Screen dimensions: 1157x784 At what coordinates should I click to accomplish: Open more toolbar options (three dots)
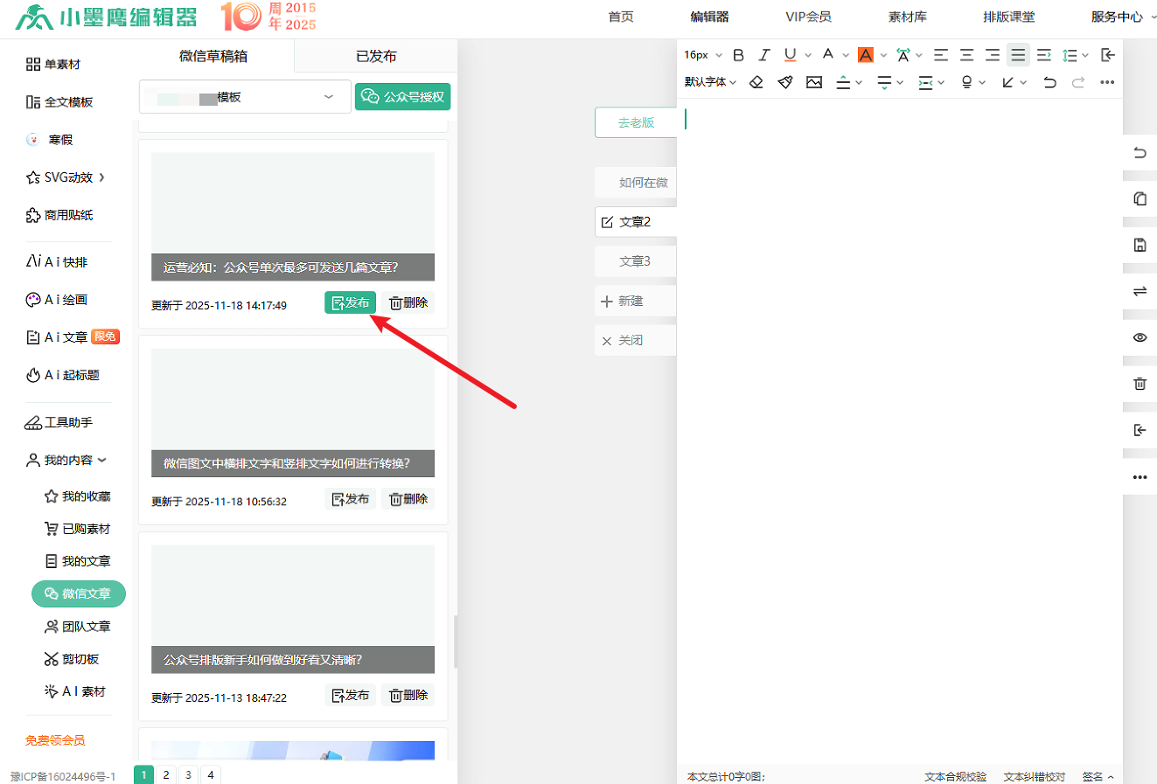click(1107, 82)
